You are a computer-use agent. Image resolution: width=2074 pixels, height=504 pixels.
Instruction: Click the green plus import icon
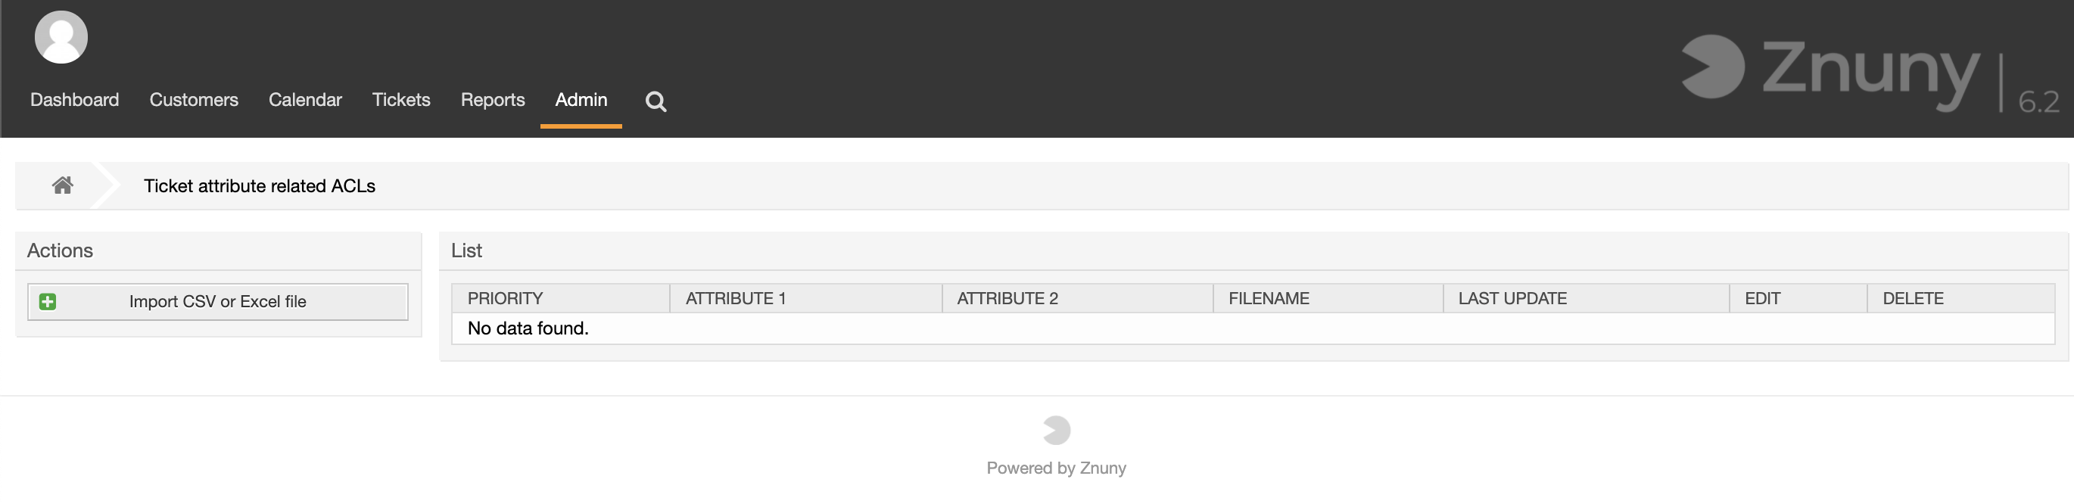[48, 301]
